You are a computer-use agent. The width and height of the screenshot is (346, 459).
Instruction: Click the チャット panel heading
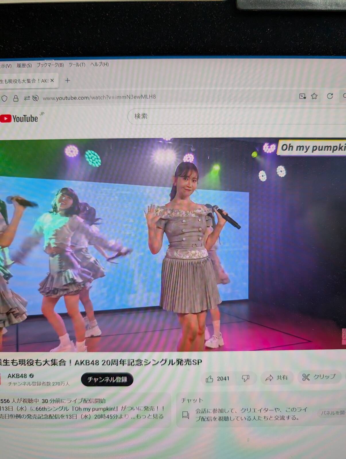point(192,400)
